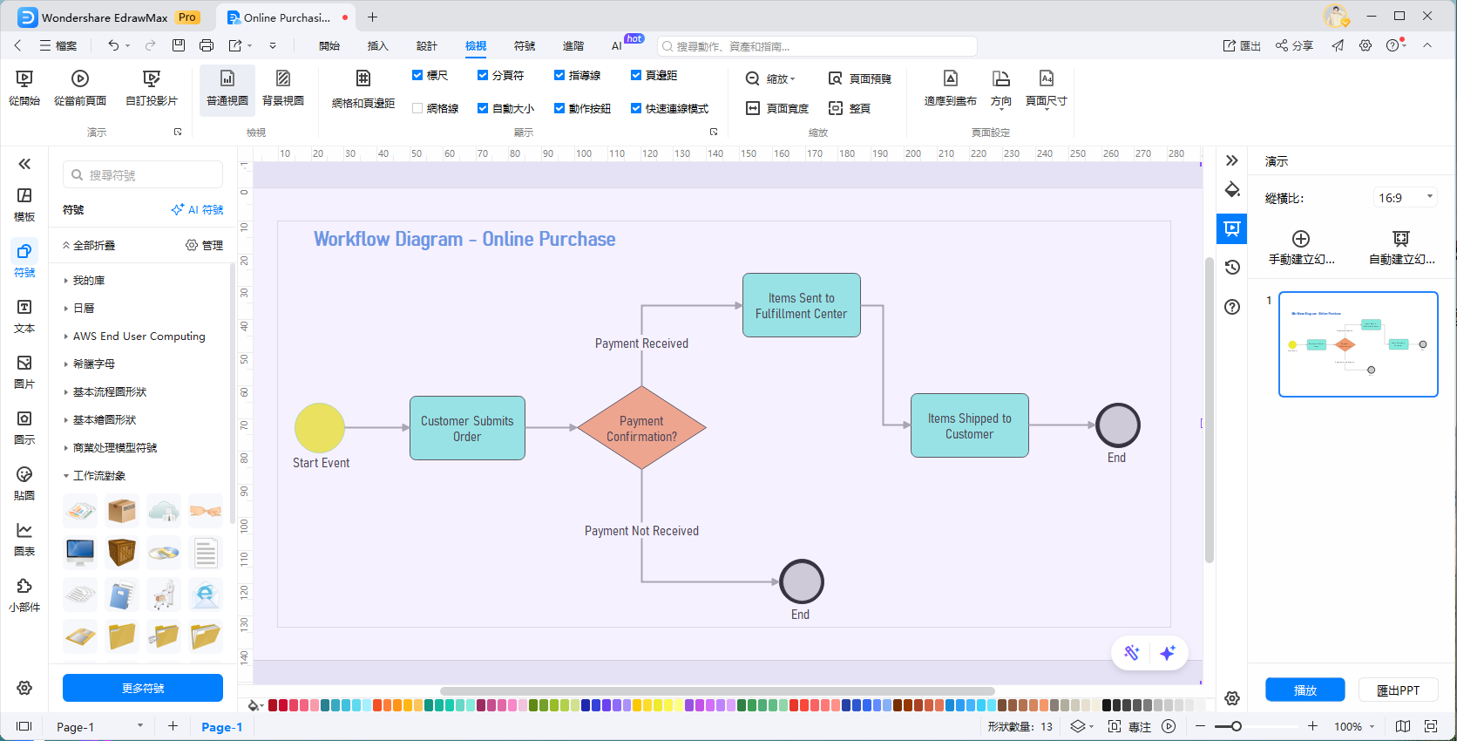Open the 圖表 chart panel in sidebar

(x=24, y=539)
